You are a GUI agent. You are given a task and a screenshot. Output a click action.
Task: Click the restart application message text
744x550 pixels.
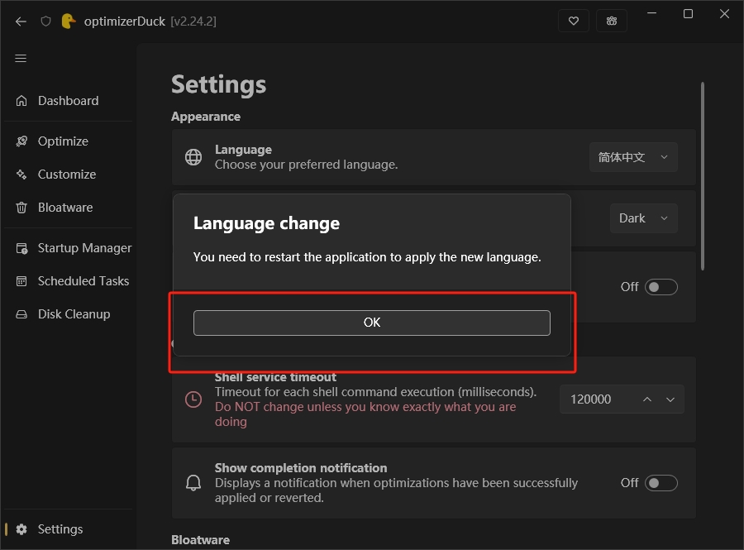point(367,257)
